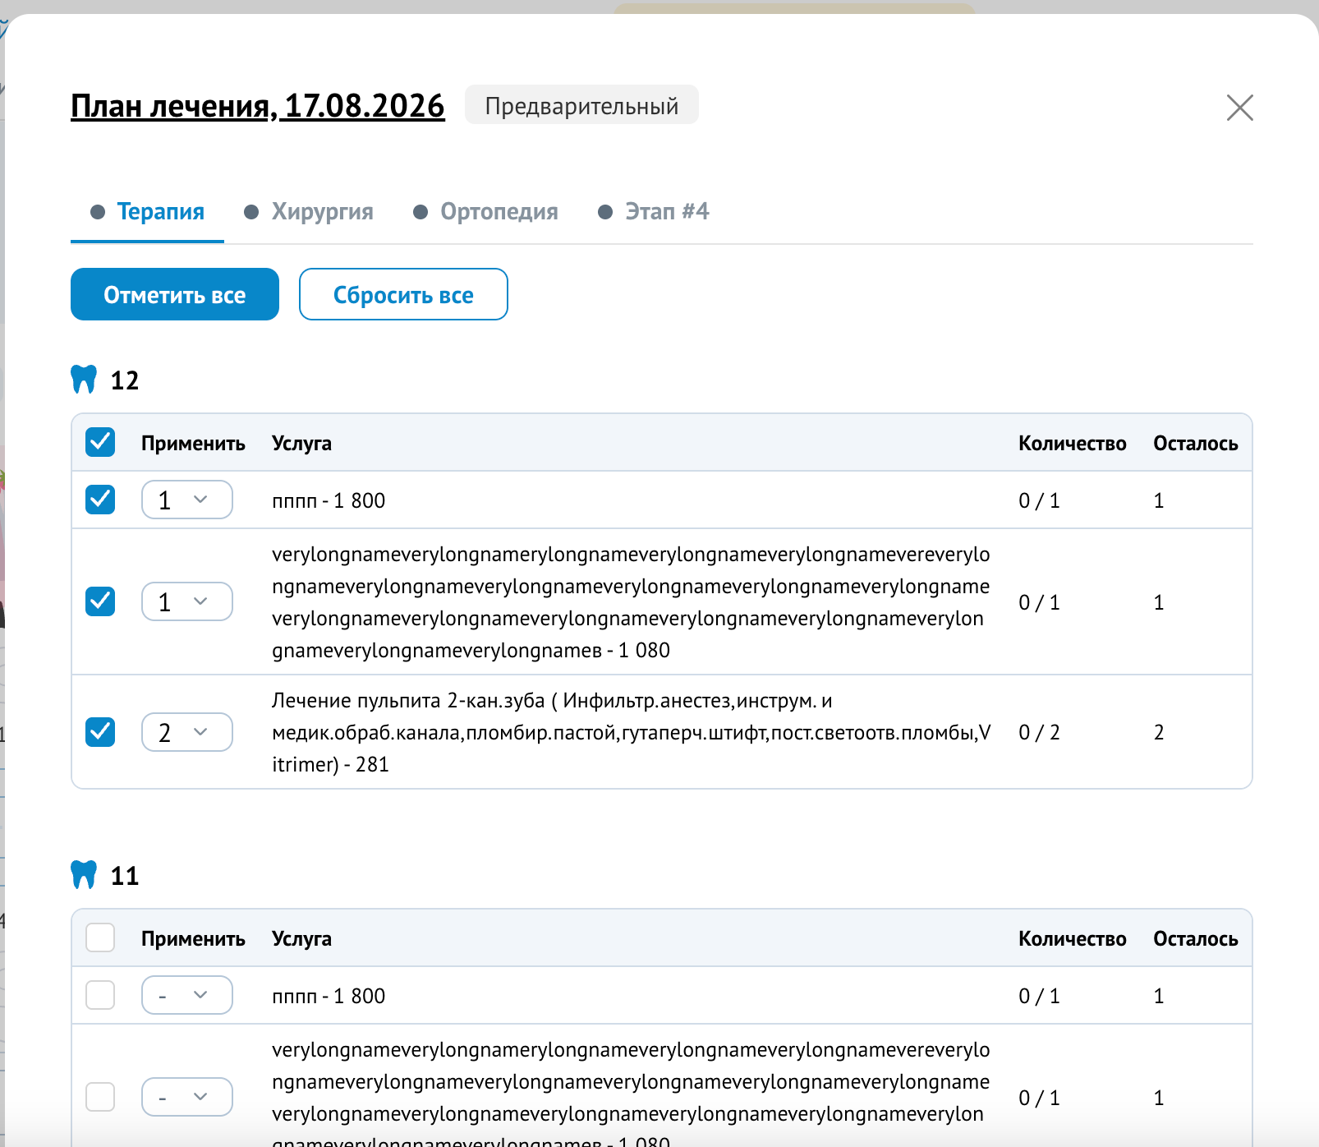Open quantity dropdown showing 2 for Лечение пульпита
Screen dimensions: 1319x1147
187,732
